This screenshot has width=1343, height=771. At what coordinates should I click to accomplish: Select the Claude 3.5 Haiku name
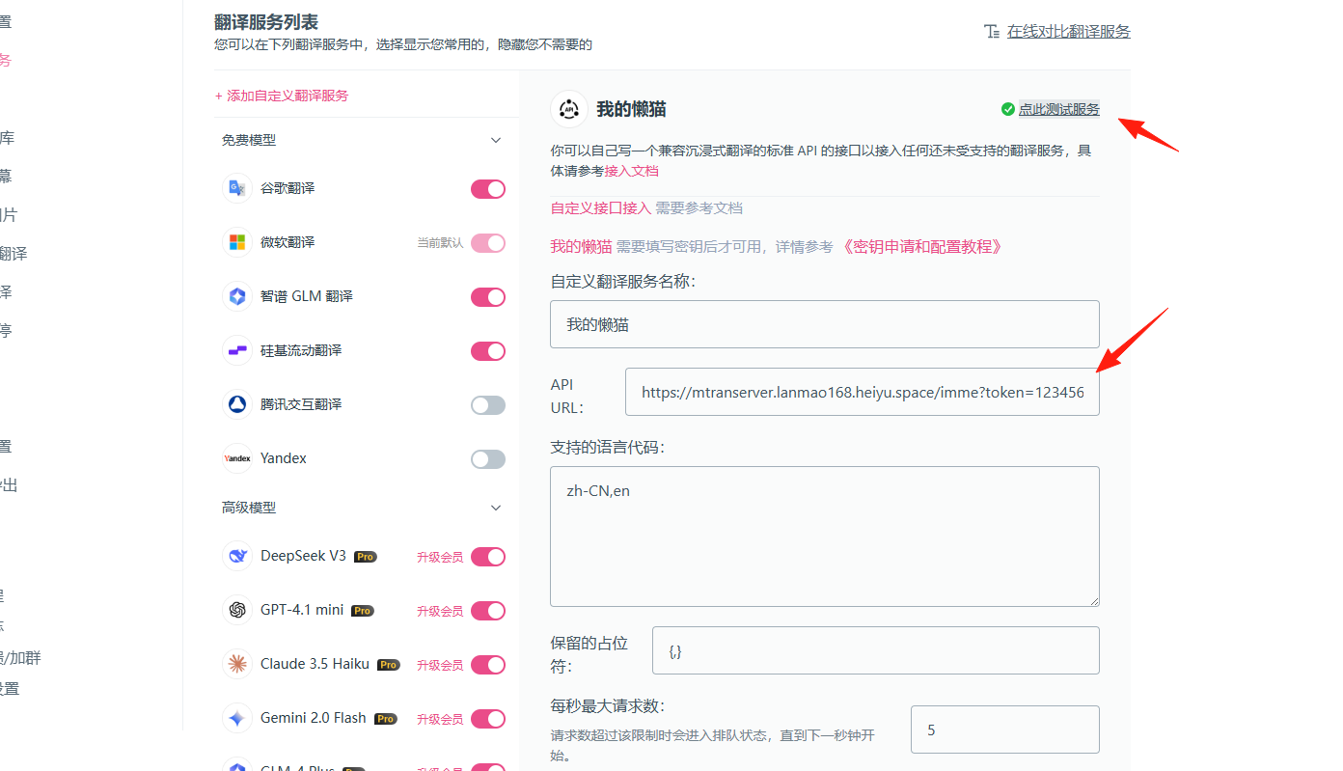(x=315, y=664)
